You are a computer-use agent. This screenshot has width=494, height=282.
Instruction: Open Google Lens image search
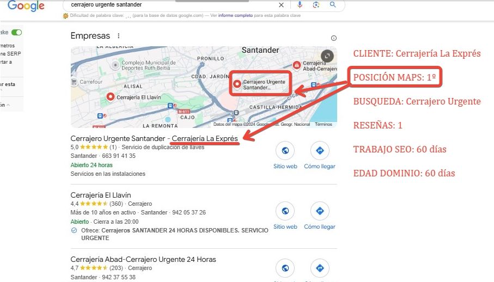click(316, 4)
